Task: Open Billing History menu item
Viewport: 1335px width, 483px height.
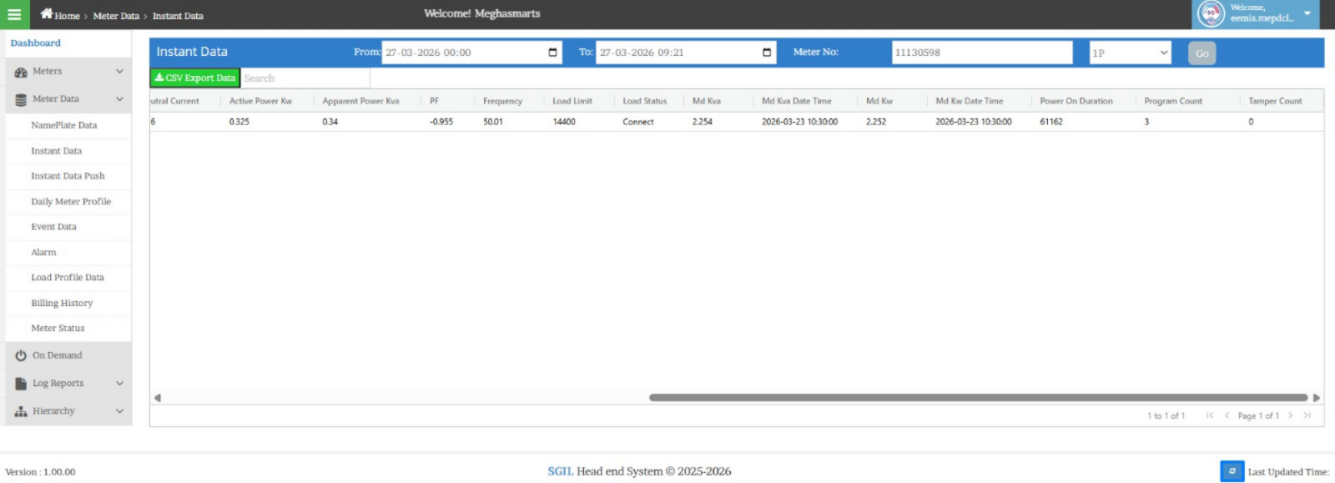Action: pyautogui.click(x=62, y=304)
